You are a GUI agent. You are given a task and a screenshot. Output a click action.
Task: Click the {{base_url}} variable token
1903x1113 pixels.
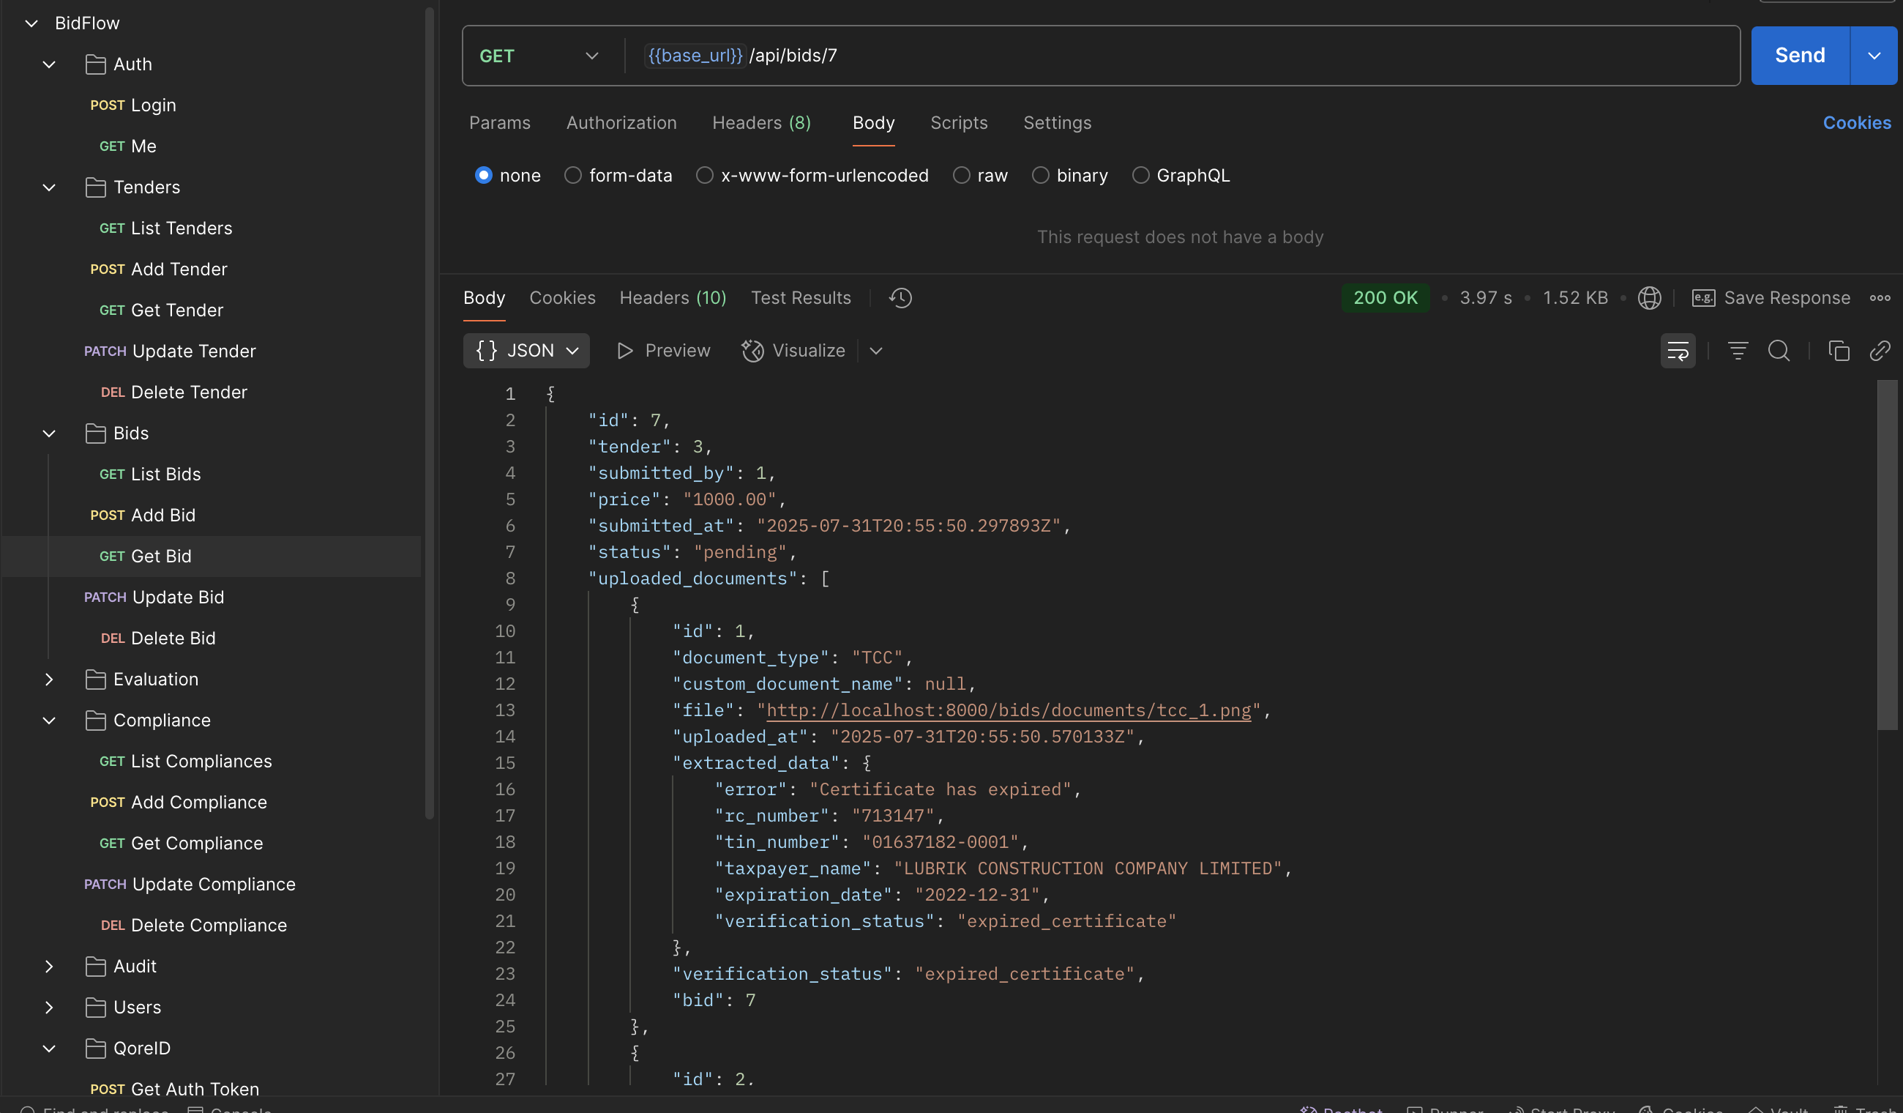point(695,56)
